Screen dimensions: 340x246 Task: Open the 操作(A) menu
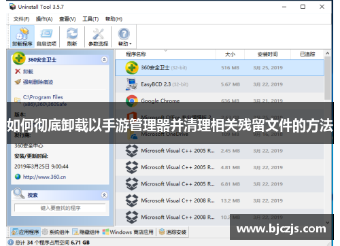tap(44, 19)
